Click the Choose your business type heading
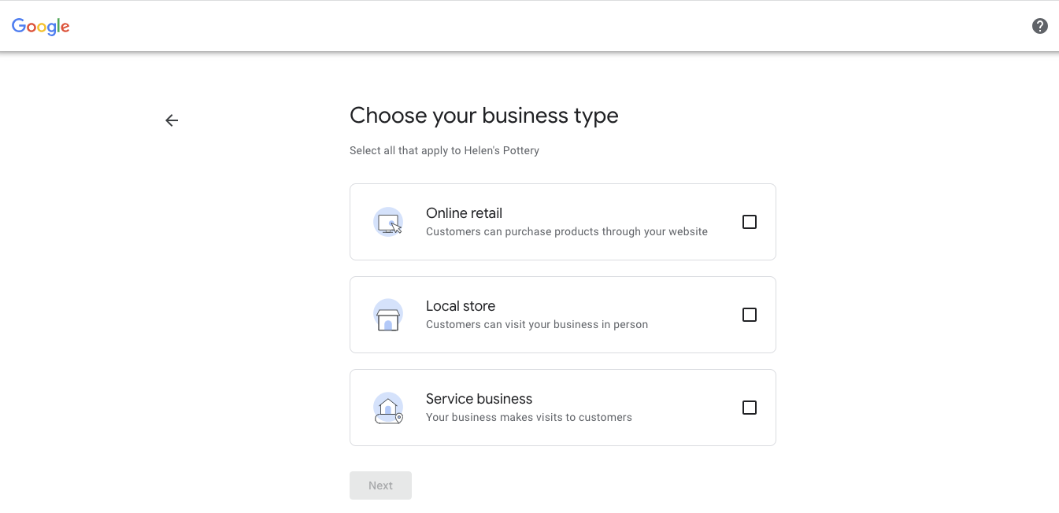The image size is (1059, 513). 483,116
